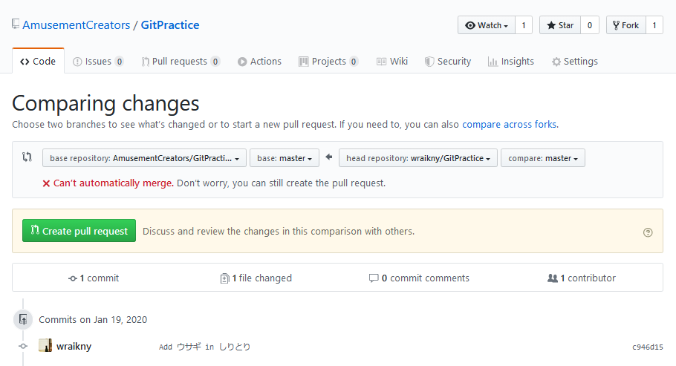Switch to the Issues tab
The width and height of the screenshot is (676, 366).
[x=98, y=61]
